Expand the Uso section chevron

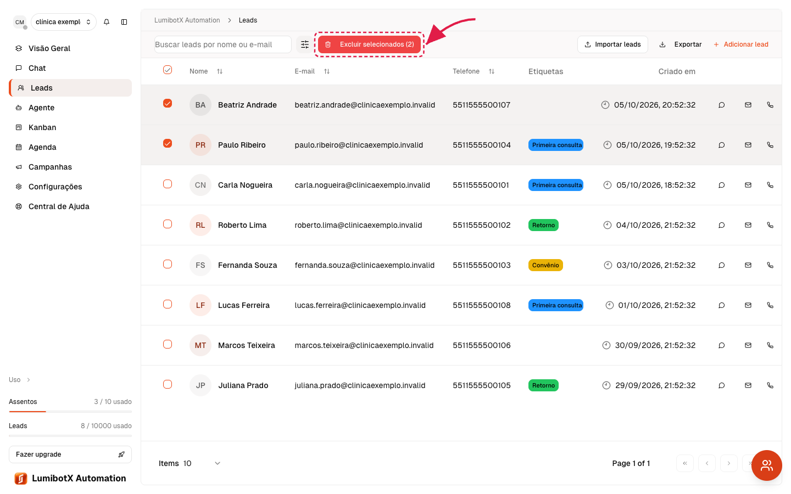pyautogui.click(x=29, y=380)
